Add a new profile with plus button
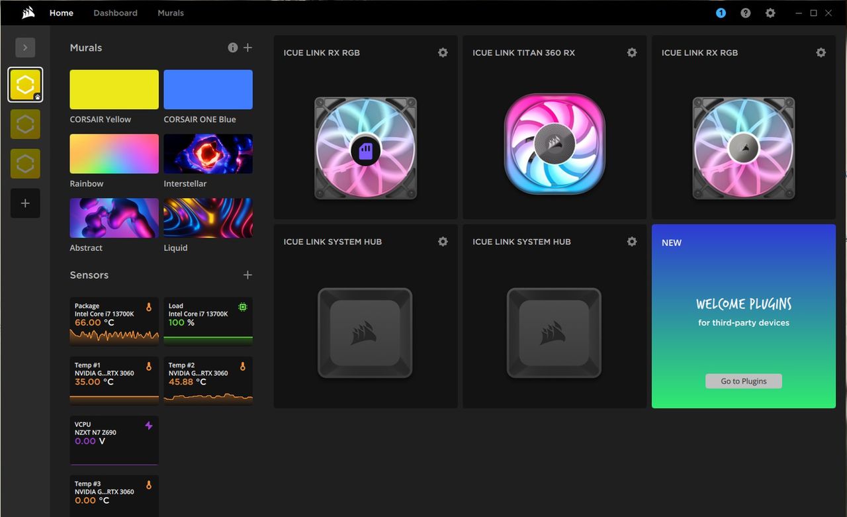 pos(25,203)
